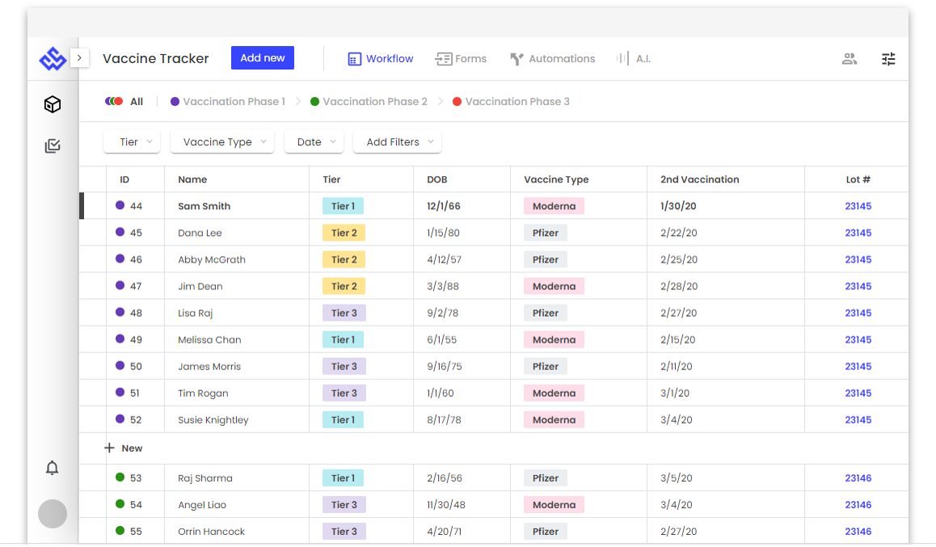Open the Add Filters menu
The image size is (936, 547).
(x=397, y=141)
